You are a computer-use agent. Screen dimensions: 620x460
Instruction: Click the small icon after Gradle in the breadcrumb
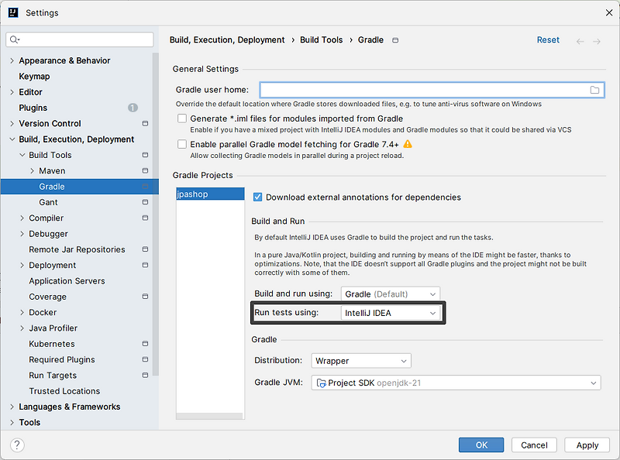click(395, 39)
